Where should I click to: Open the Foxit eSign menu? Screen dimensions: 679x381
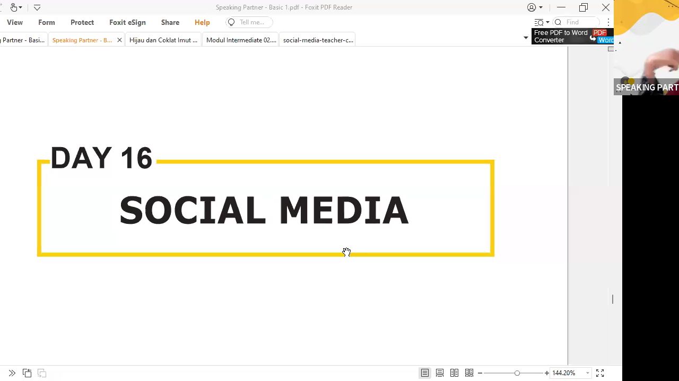[127, 22]
